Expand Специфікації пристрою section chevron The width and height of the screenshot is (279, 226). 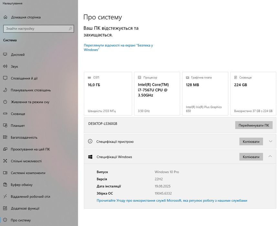270,141
